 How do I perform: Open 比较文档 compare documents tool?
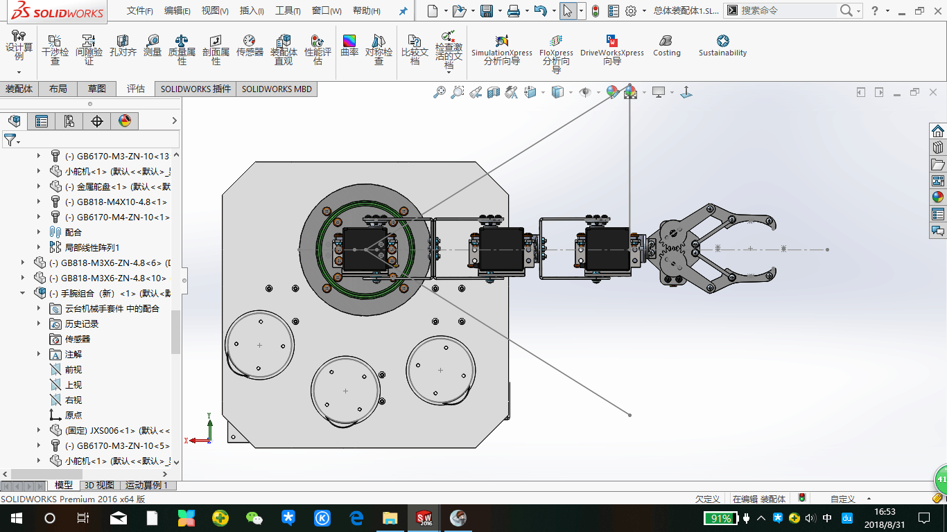coord(415,50)
